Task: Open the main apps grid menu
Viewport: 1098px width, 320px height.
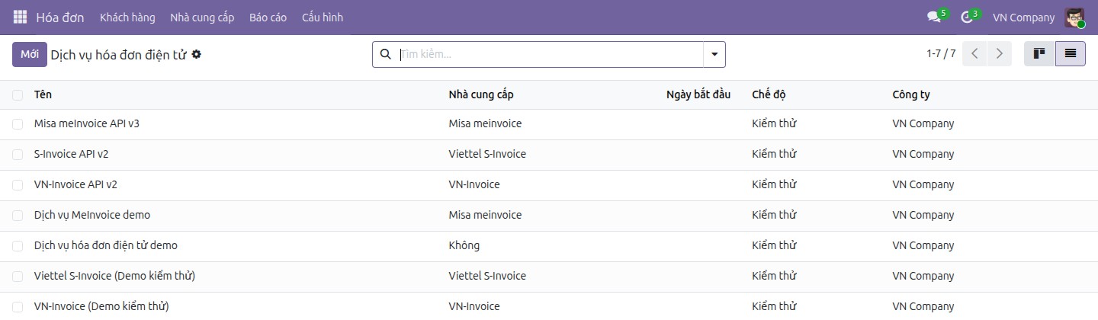Action: 20,17
